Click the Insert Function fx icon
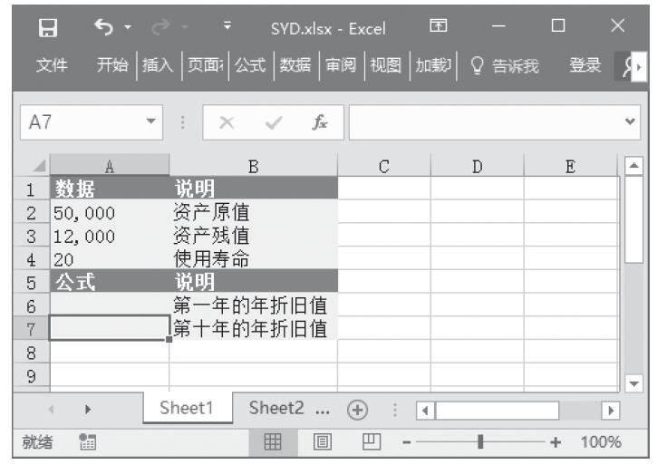The width and height of the screenshot is (657, 465). point(319,121)
